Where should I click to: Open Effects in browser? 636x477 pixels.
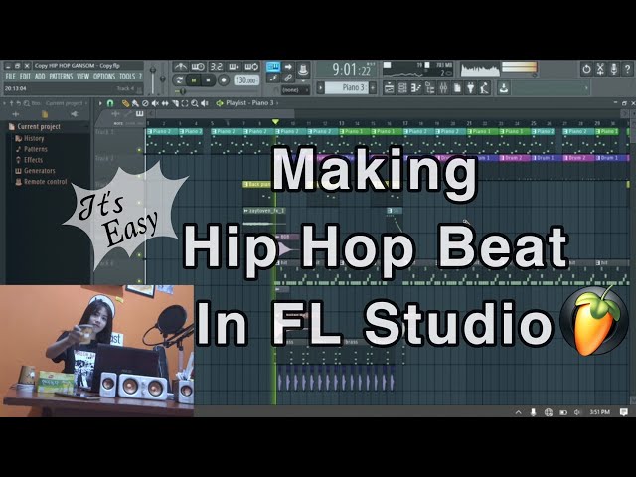tap(29, 160)
